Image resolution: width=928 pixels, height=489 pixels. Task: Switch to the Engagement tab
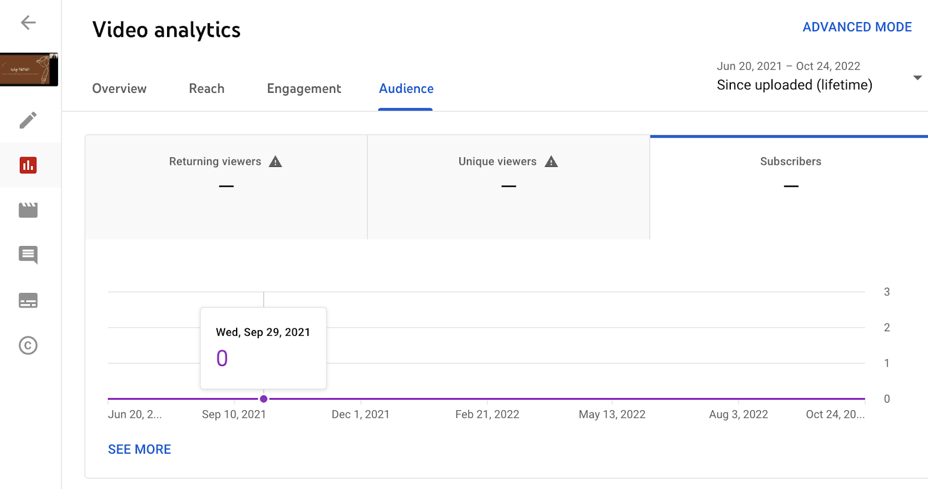coord(304,89)
